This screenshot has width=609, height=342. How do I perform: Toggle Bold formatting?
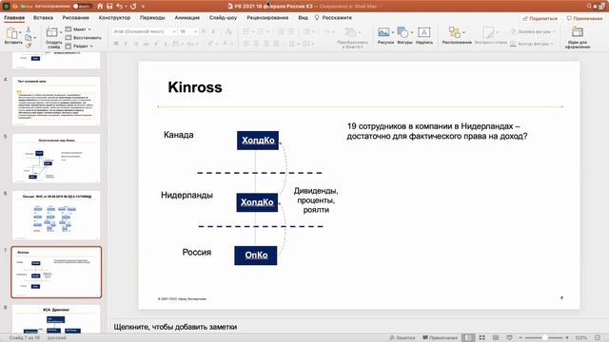(x=116, y=44)
